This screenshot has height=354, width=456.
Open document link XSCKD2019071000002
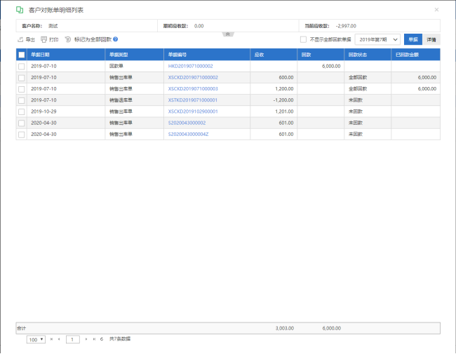(193, 78)
